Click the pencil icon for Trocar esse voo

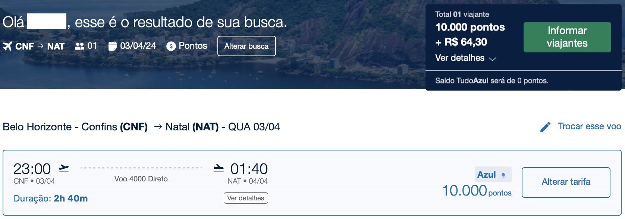[545, 127]
